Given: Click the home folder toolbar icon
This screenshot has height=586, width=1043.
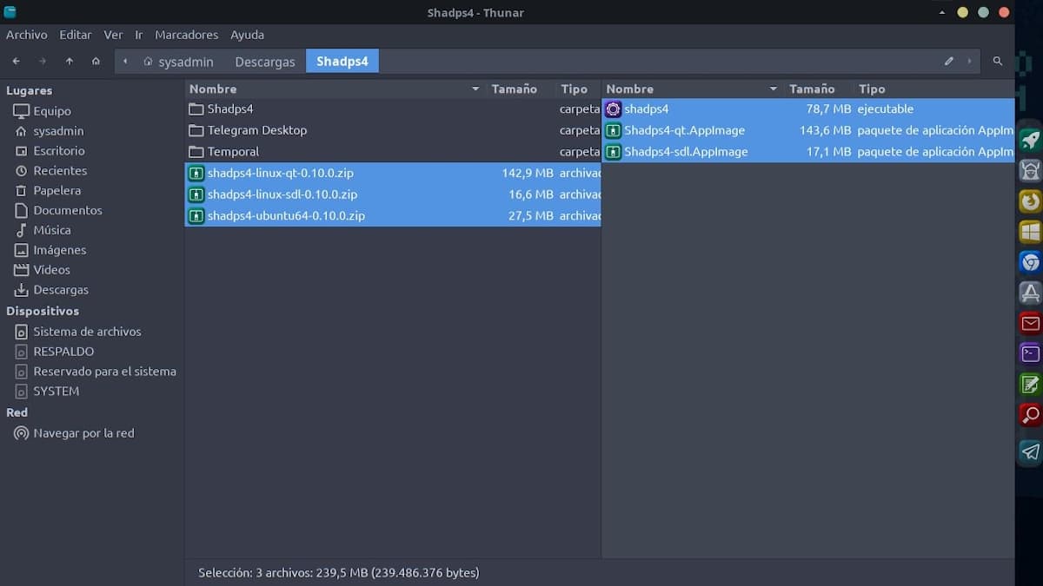Looking at the screenshot, I should (x=96, y=62).
